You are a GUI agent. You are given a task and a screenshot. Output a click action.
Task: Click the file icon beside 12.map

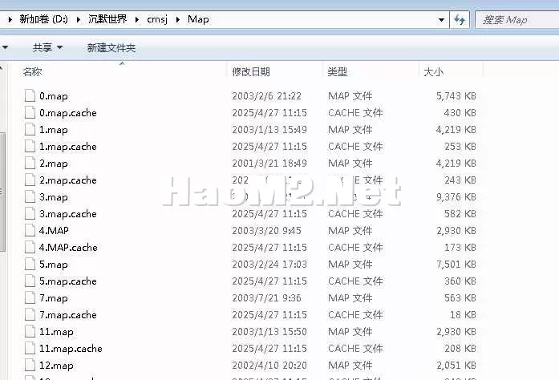click(30, 365)
